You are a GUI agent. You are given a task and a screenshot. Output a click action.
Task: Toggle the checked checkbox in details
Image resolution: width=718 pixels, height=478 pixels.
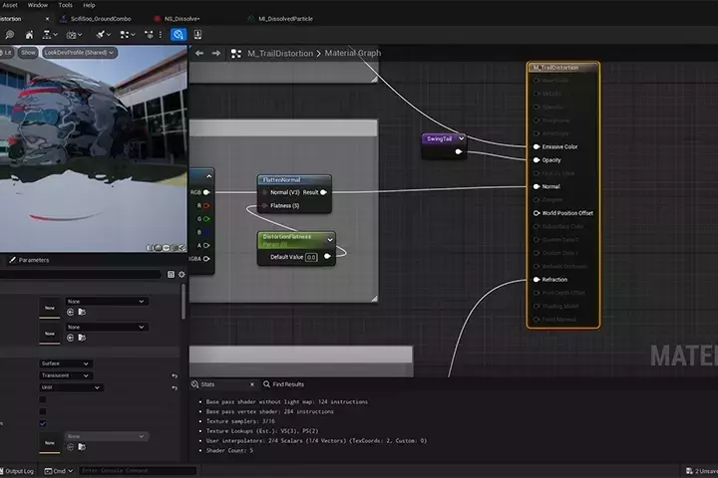[43, 423]
